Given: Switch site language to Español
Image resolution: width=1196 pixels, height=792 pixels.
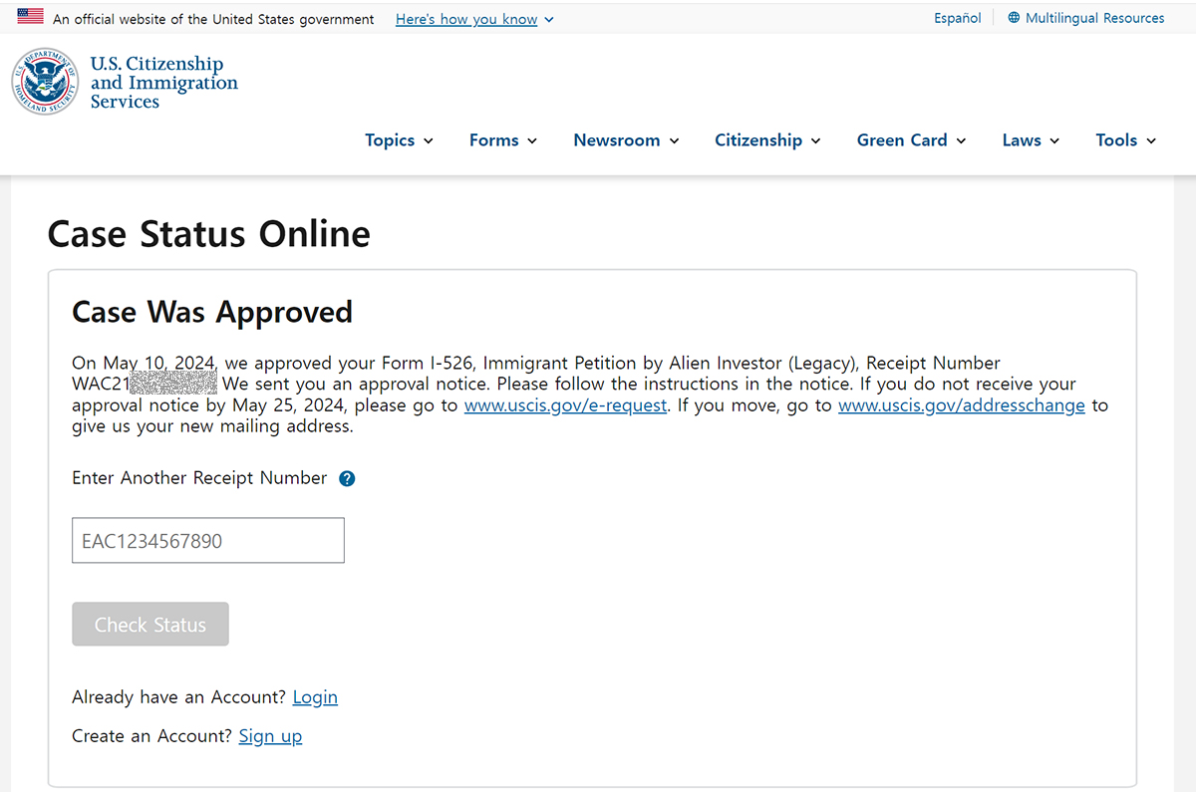Looking at the screenshot, I should (x=958, y=18).
